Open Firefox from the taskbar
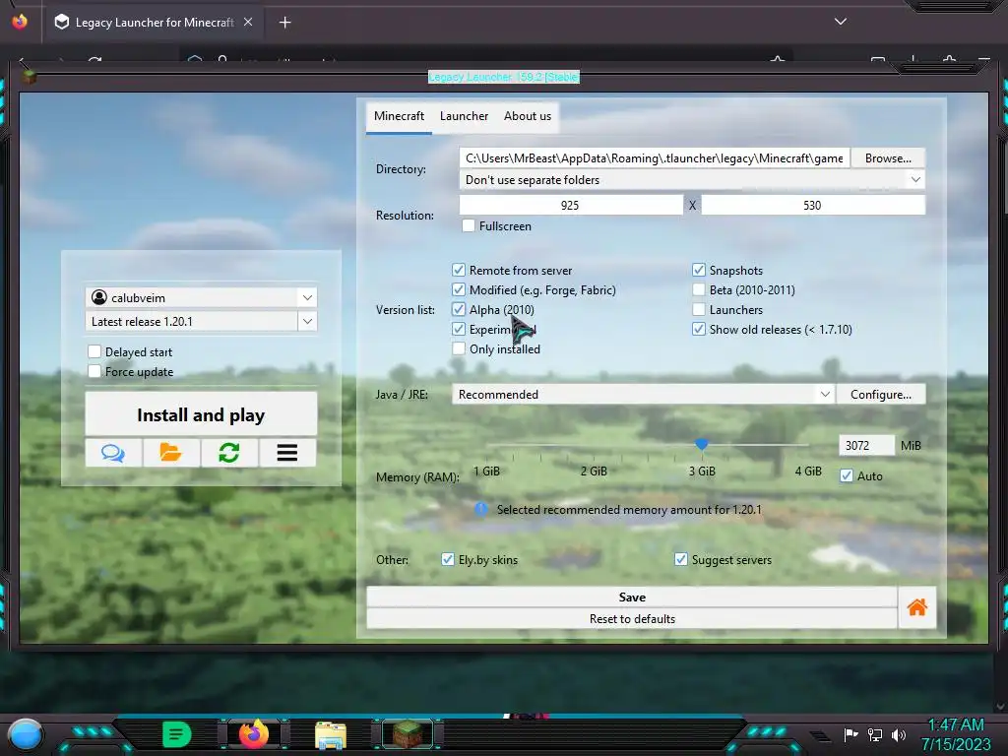Image resolution: width=1008 pixels, height=756 pixels. click(x=254, y=733)
